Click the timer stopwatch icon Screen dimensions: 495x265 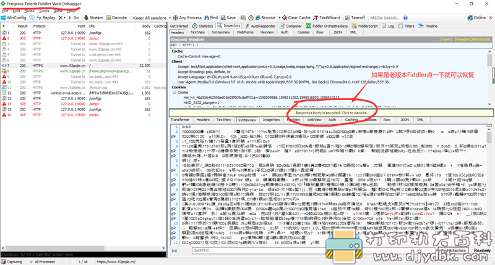tap(251, 18)
